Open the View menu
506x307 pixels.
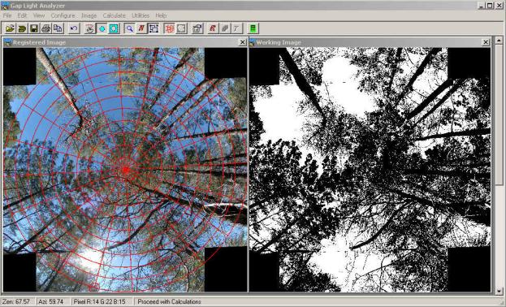pyautogui.click(x=39, y=15)
